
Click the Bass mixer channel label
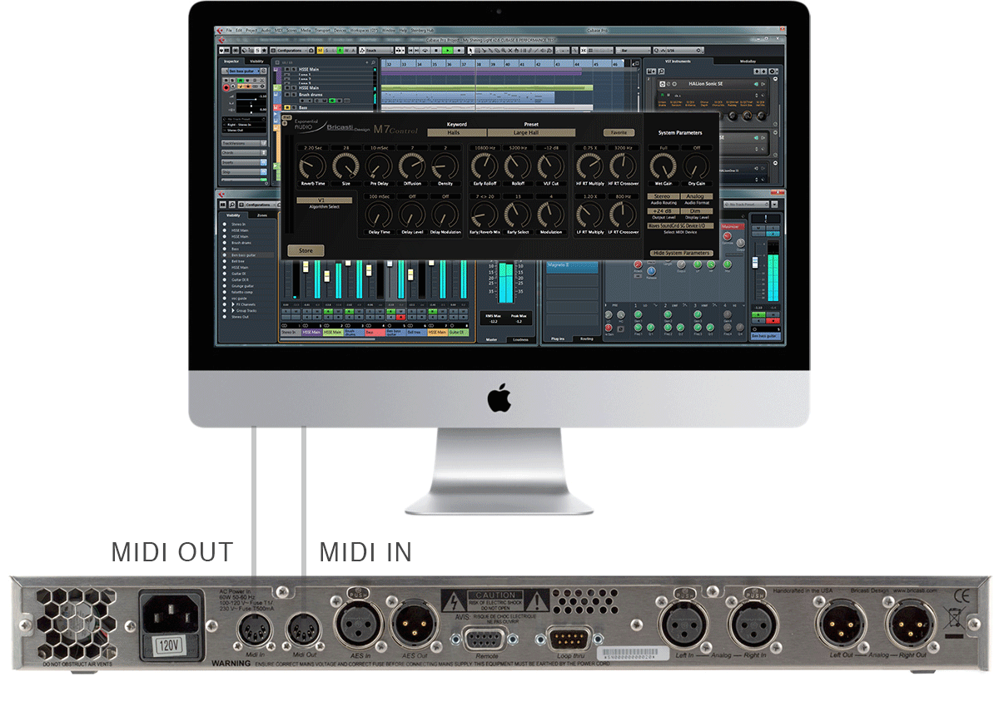[374, 333]
